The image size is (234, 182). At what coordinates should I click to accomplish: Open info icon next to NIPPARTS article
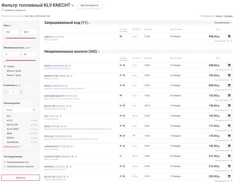(x=67, y=167)
